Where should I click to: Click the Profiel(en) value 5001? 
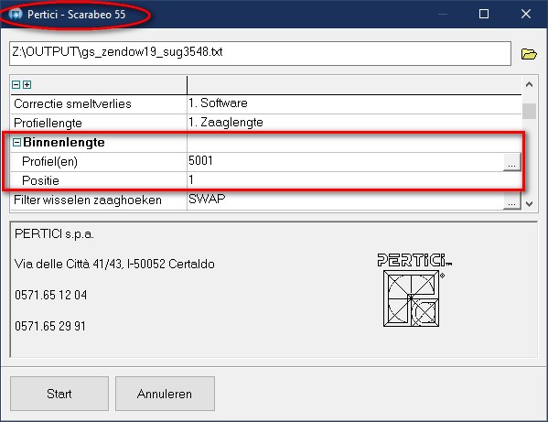point(200,161)
